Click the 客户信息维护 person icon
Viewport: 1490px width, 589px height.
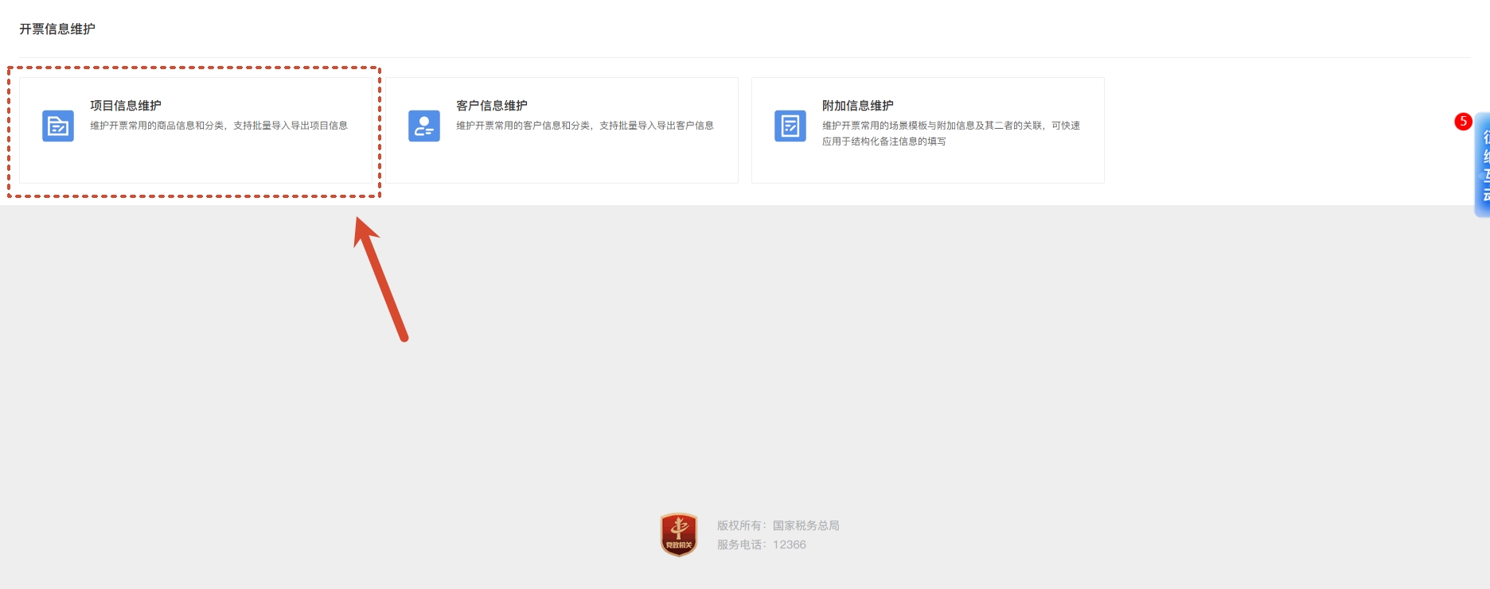coord(424,126)
